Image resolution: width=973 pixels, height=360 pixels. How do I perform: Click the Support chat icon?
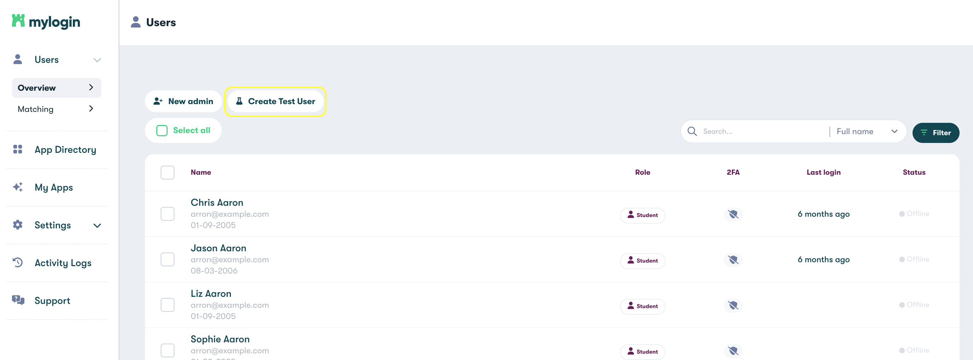click(17, 300)
